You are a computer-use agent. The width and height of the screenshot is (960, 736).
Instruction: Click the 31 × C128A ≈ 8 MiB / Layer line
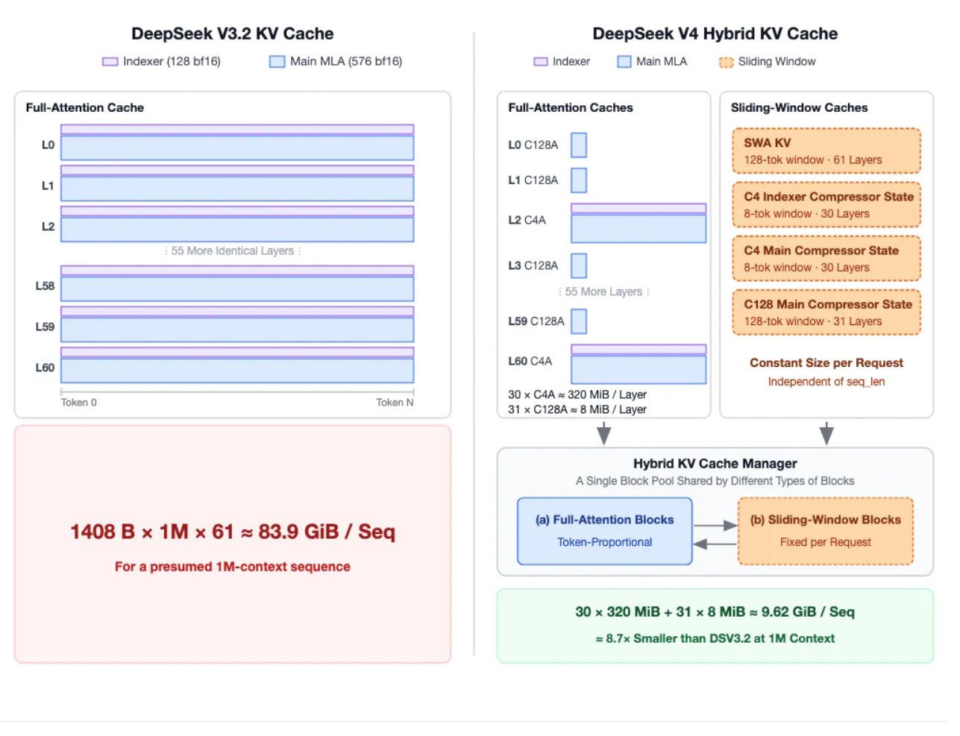point(577,409)
